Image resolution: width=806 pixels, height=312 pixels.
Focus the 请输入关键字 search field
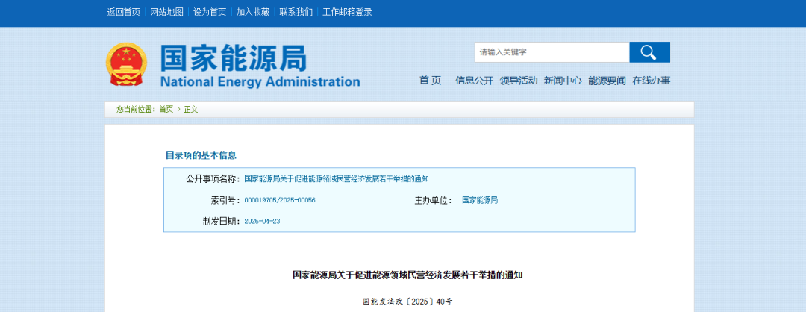tap(552, 52)
